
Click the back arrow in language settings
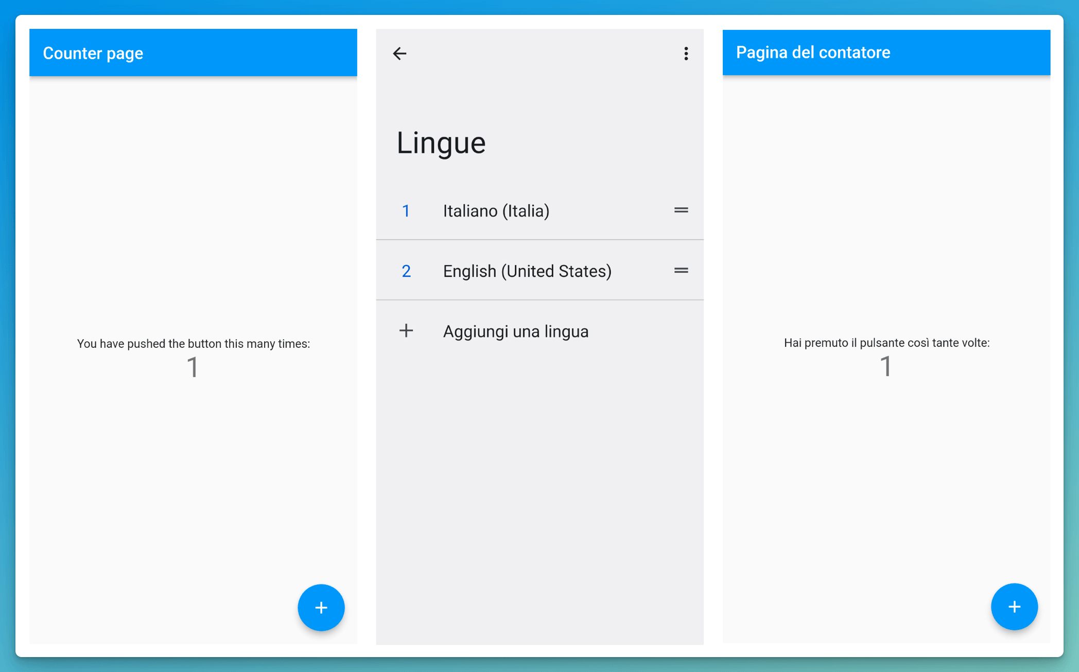click(399, 54)
